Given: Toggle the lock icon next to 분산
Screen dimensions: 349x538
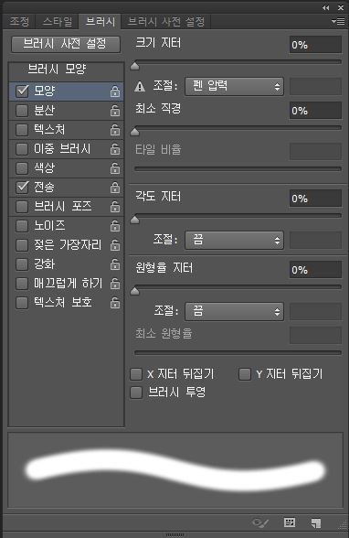Looking at the screenshot, I should [x=115, y=110].
